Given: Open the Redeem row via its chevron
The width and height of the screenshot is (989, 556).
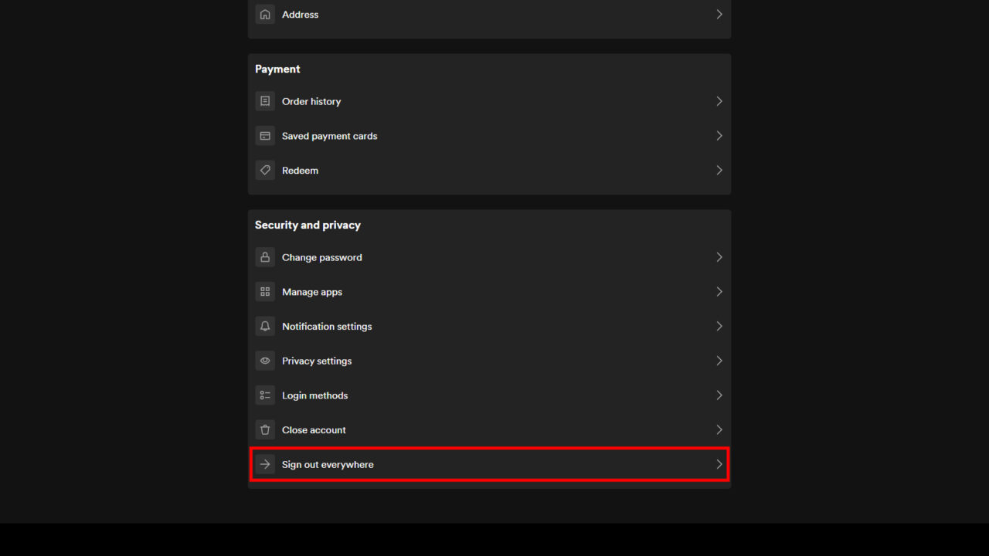Looking at the screenshot, I should click(x=719, y=170).
